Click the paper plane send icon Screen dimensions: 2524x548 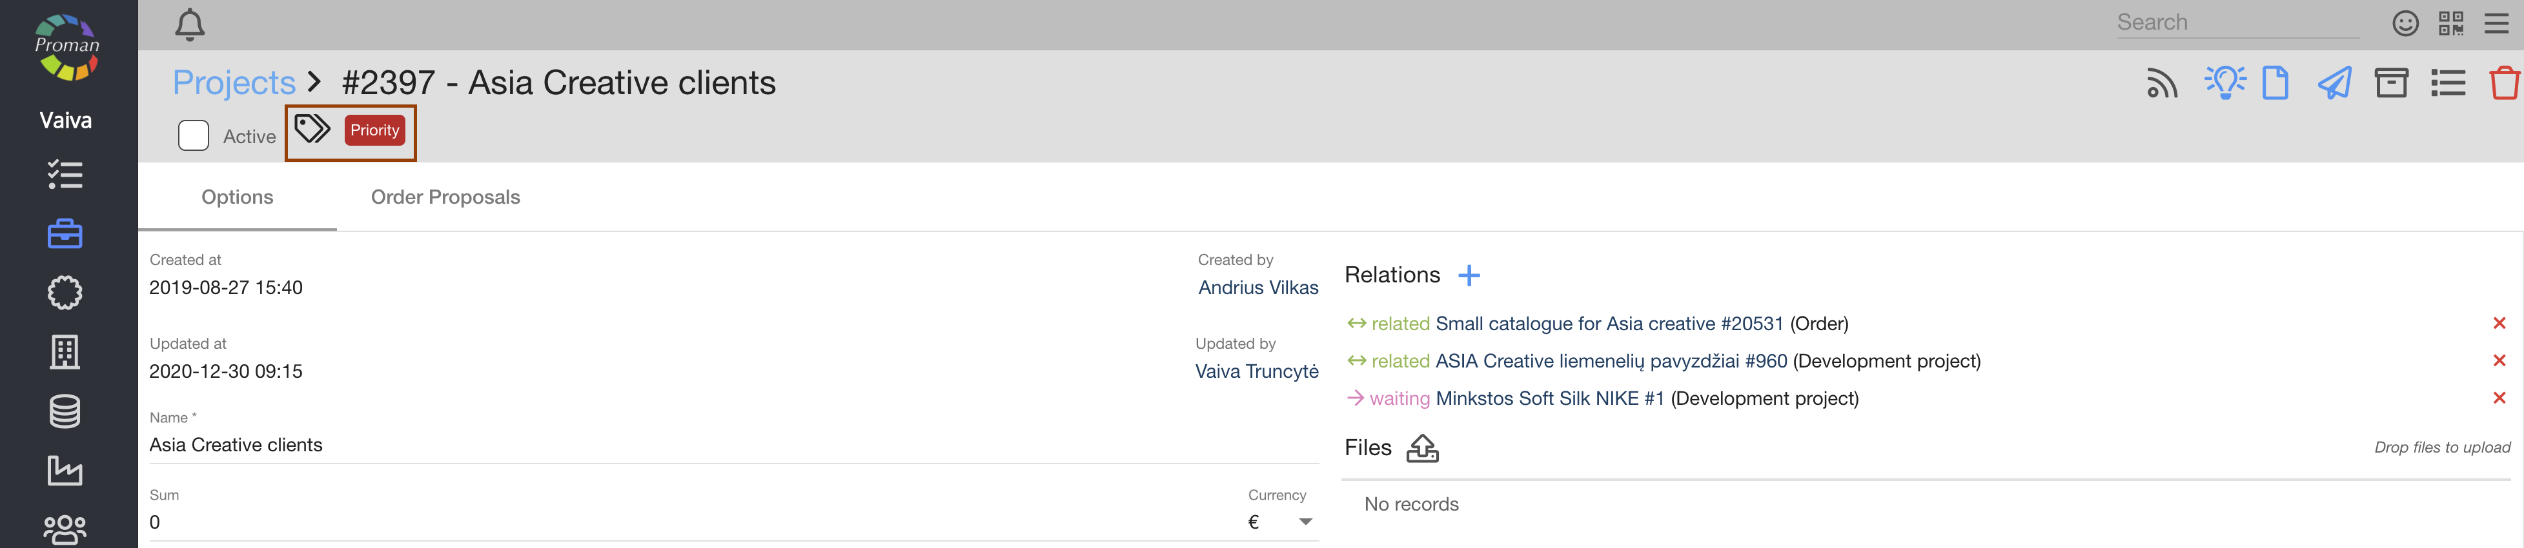[2334, 83]
